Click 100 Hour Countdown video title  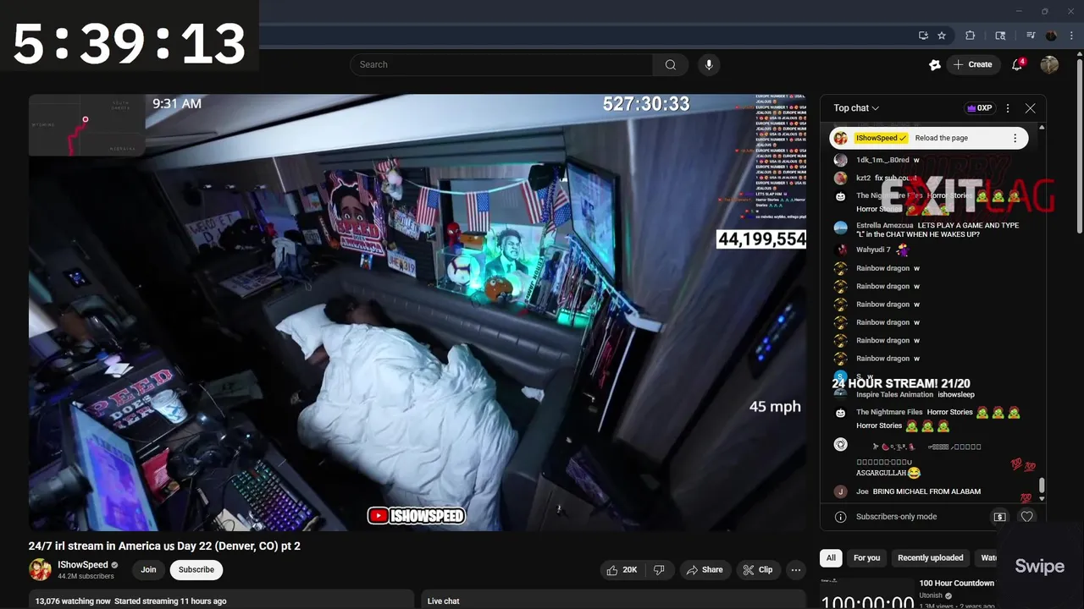coord(957,584)
